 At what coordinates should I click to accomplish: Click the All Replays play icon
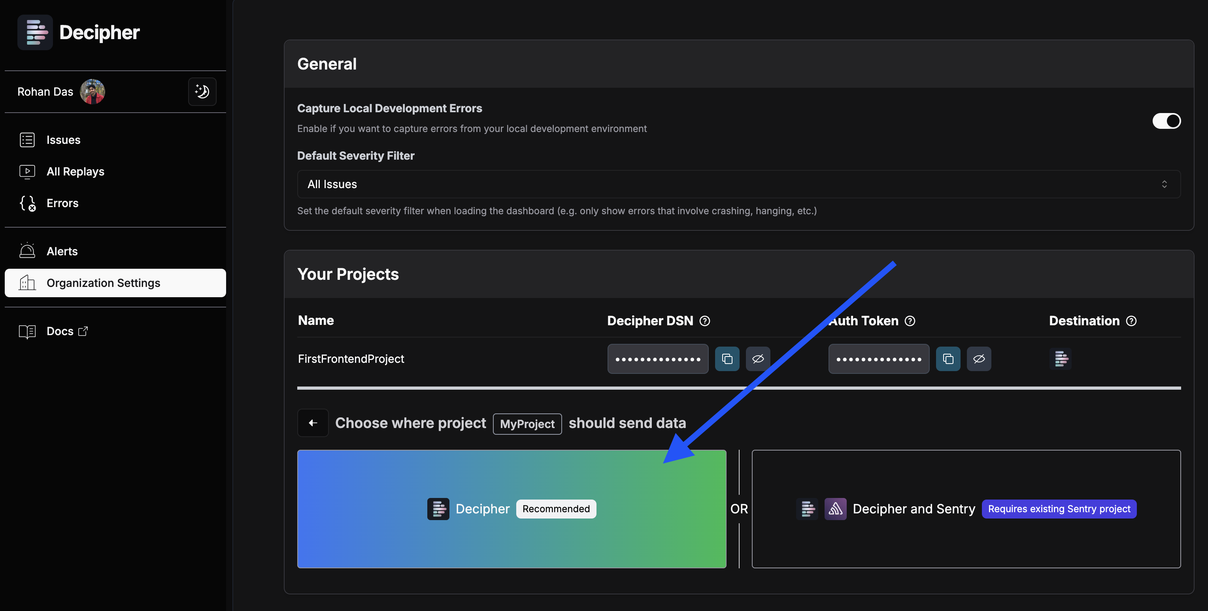pos(27,172)
